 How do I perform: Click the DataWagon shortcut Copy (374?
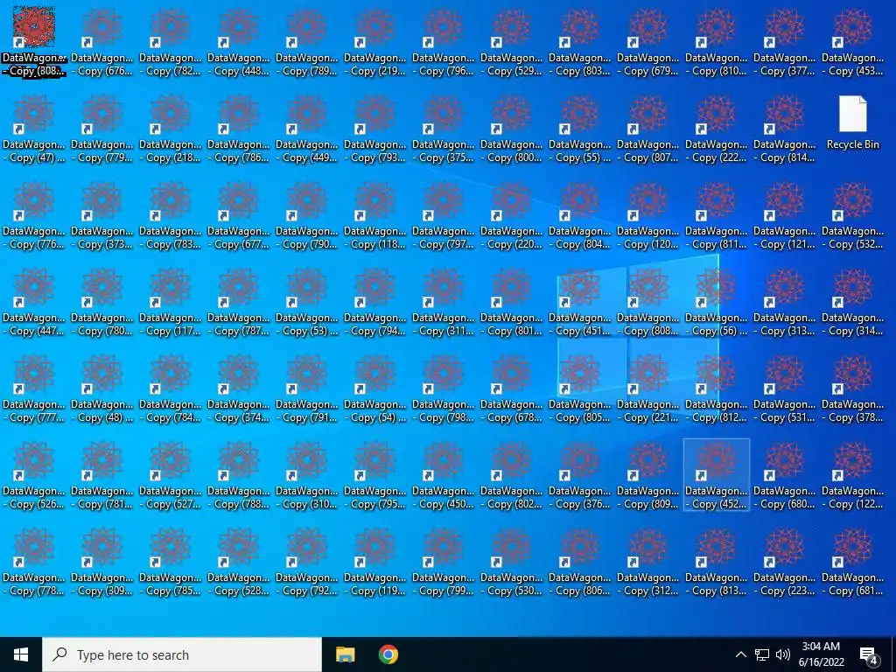238,389
